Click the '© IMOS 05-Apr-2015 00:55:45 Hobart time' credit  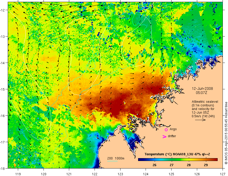pyautogui.click(x=226, y=133)
